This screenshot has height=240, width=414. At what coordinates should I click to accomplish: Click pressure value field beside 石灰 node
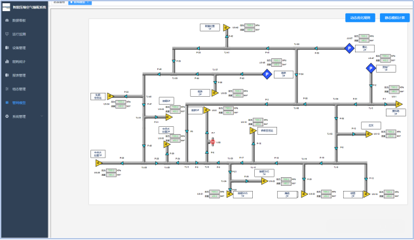391,131
